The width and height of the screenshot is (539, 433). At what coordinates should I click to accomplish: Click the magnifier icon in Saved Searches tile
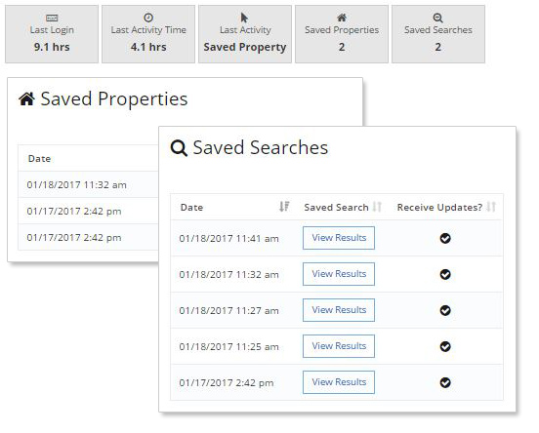pos(437,18)
